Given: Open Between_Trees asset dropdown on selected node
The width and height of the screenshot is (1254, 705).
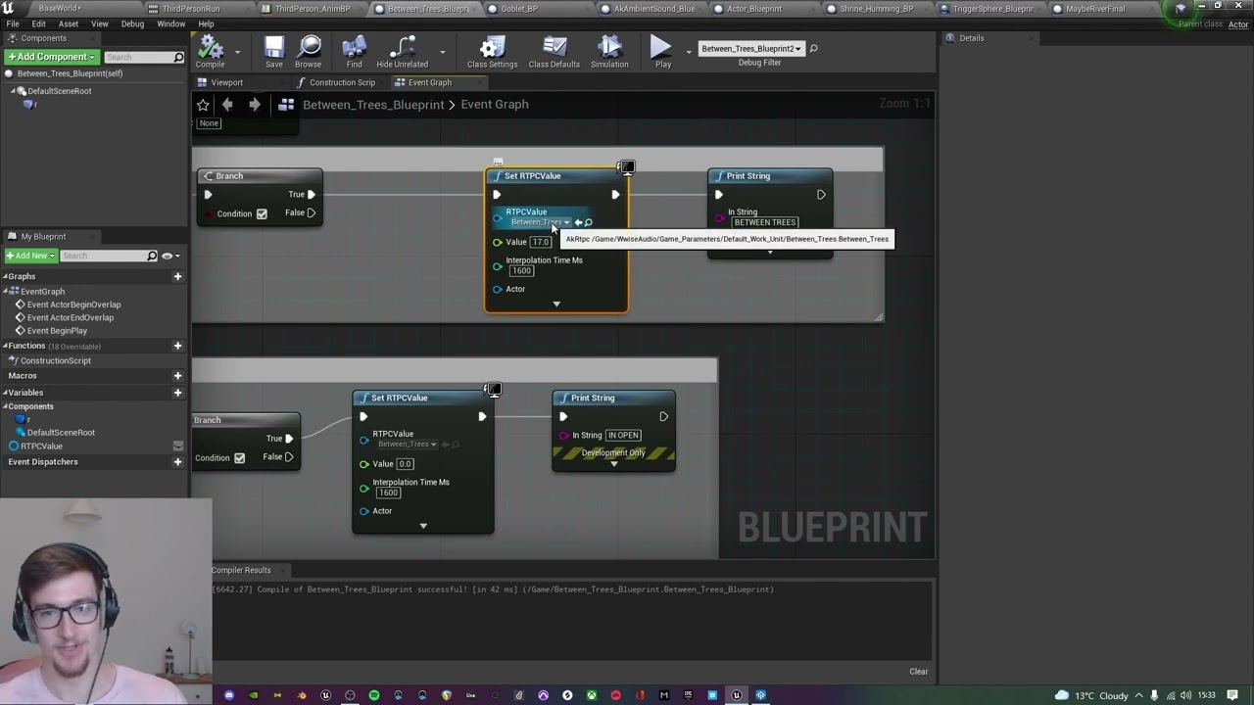Looking at the screenshot, I should click(540, 222).
